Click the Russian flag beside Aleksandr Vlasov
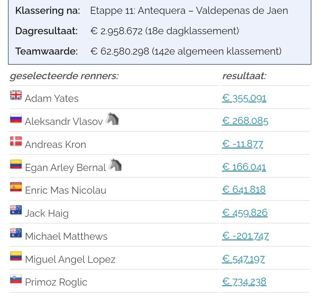319x300 pixels. 16,119
